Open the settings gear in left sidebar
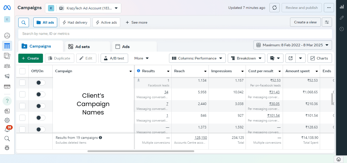The image size is (347, 163). coord(7,120)
